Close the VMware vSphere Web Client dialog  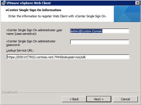coord(138,3)
